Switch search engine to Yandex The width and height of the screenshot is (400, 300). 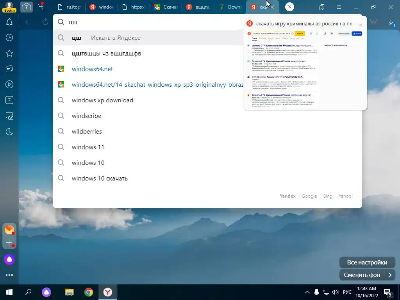pos(287,196)
